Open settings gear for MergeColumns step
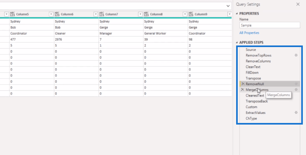 pos(296,90)
